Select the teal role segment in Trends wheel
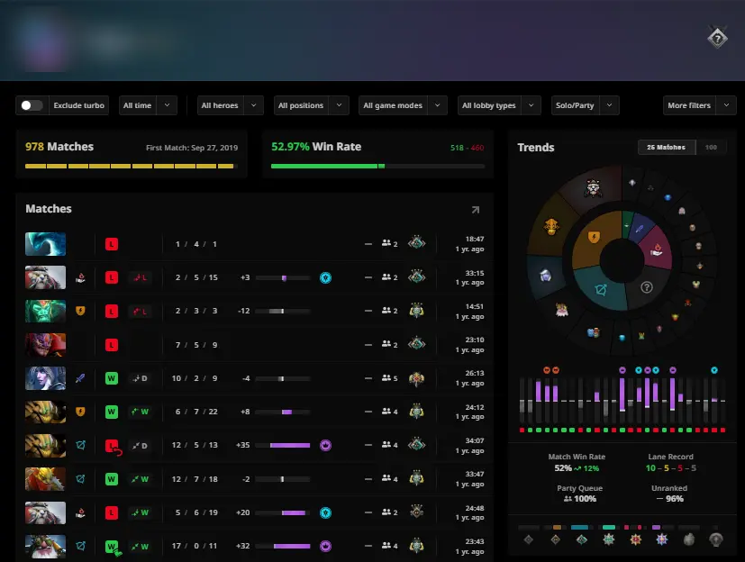Viewport: 745px width, 562px height. pos(601,289)
